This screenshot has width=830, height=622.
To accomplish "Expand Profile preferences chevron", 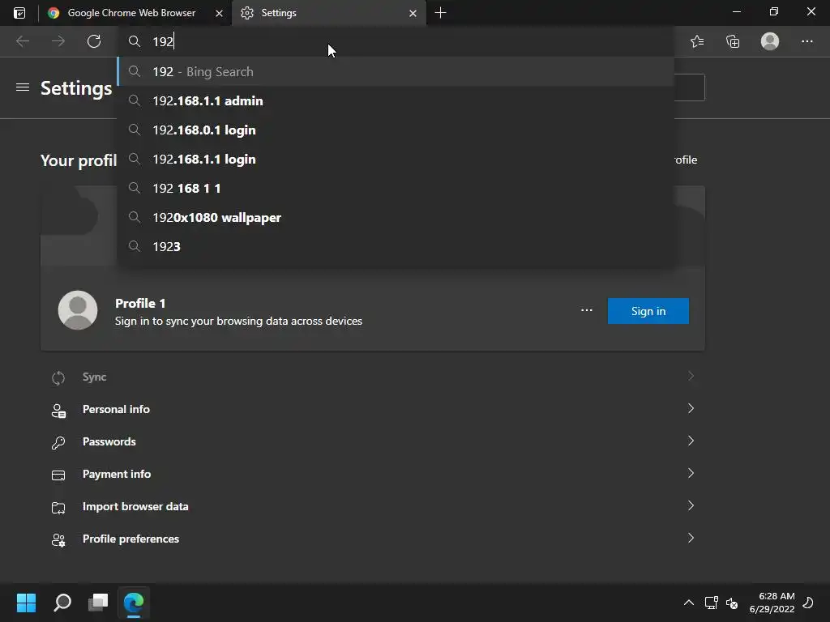I will pyautogui.click(x=691, y=538).
